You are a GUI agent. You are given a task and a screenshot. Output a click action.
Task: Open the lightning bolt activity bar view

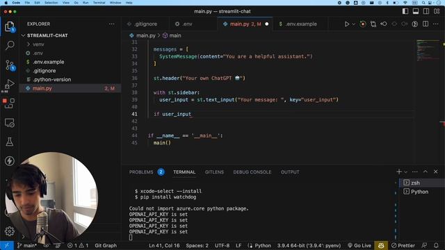click(x=9, y=160)
